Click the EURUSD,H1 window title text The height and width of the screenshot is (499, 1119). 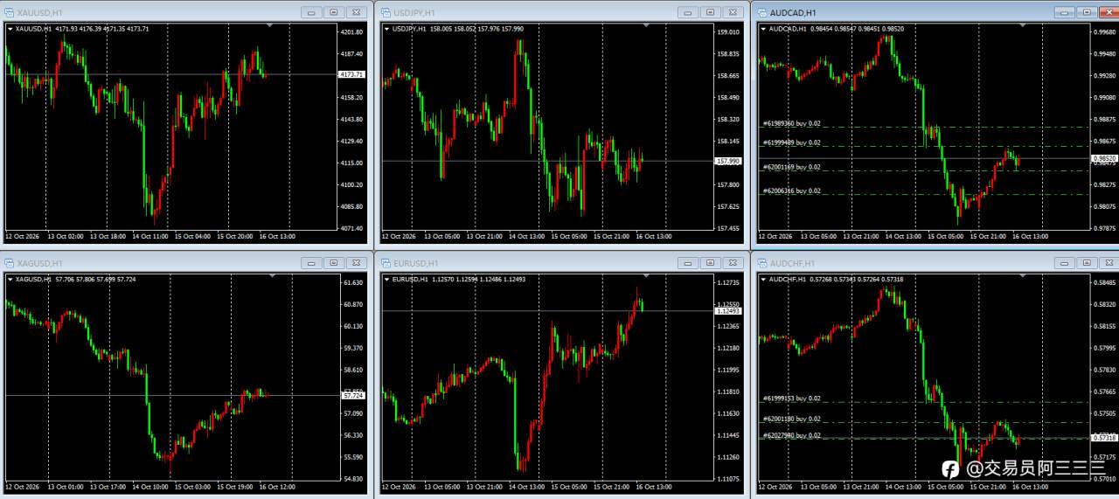[416, 263]
